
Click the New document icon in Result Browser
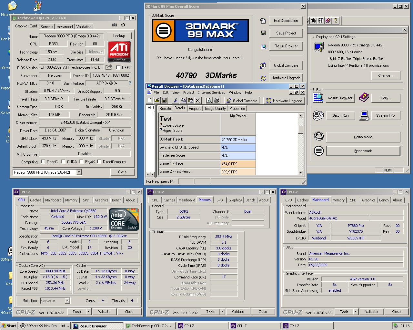pyautogui.click(x=150, y=101)
